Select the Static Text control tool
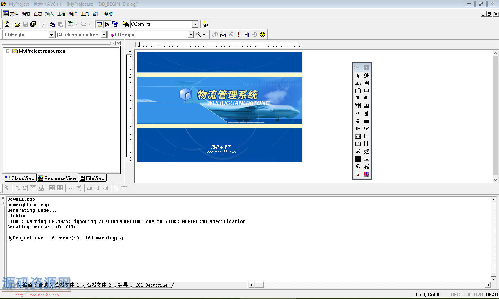This screenshot has height=299, width=499. coord(358,83)
